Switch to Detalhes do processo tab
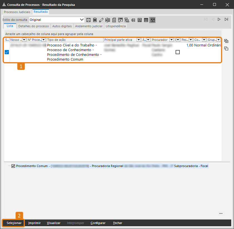This screenshot has height=229, width=234. 33,26
